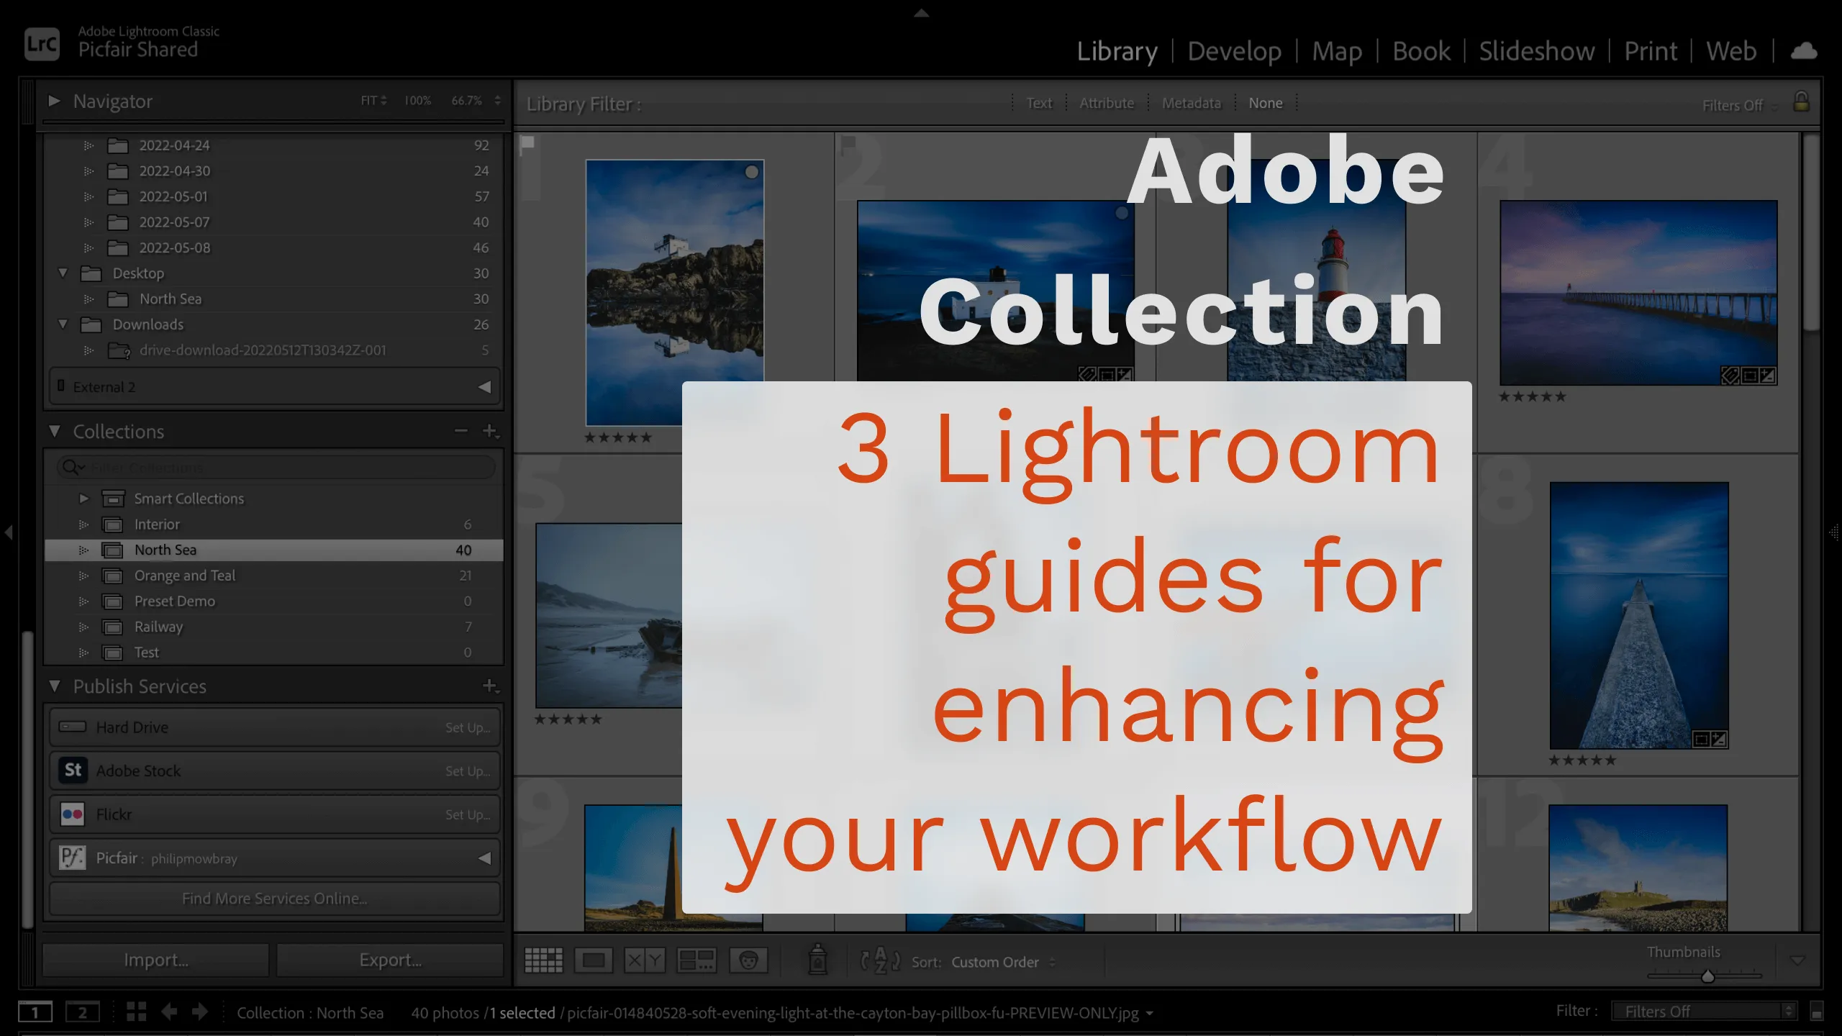Go forward to next source arrow

pyautogui.click(x=200, y=1012)
